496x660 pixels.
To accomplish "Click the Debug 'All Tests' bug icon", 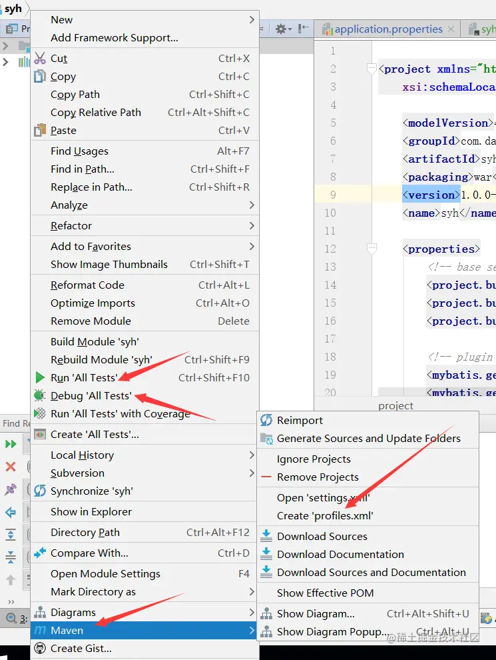I will tap(41, 395).
